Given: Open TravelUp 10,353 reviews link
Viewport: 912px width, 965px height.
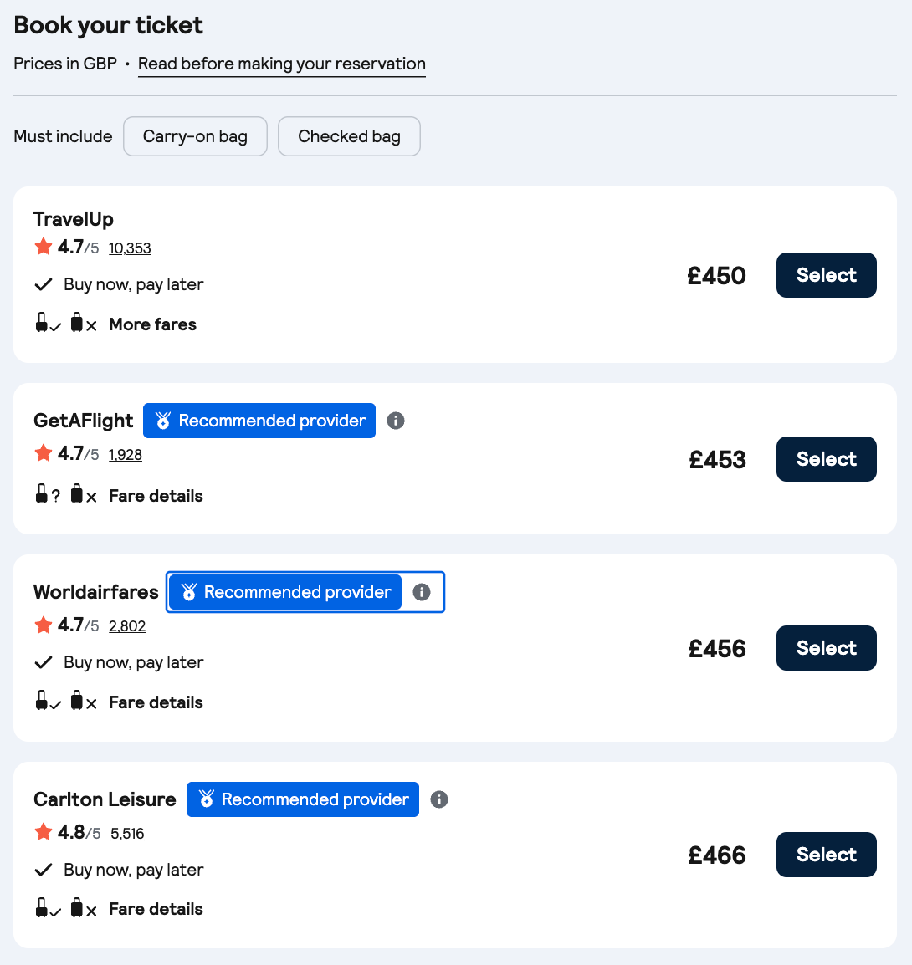Looking at the screenshot, I should (x=130, y=248).
